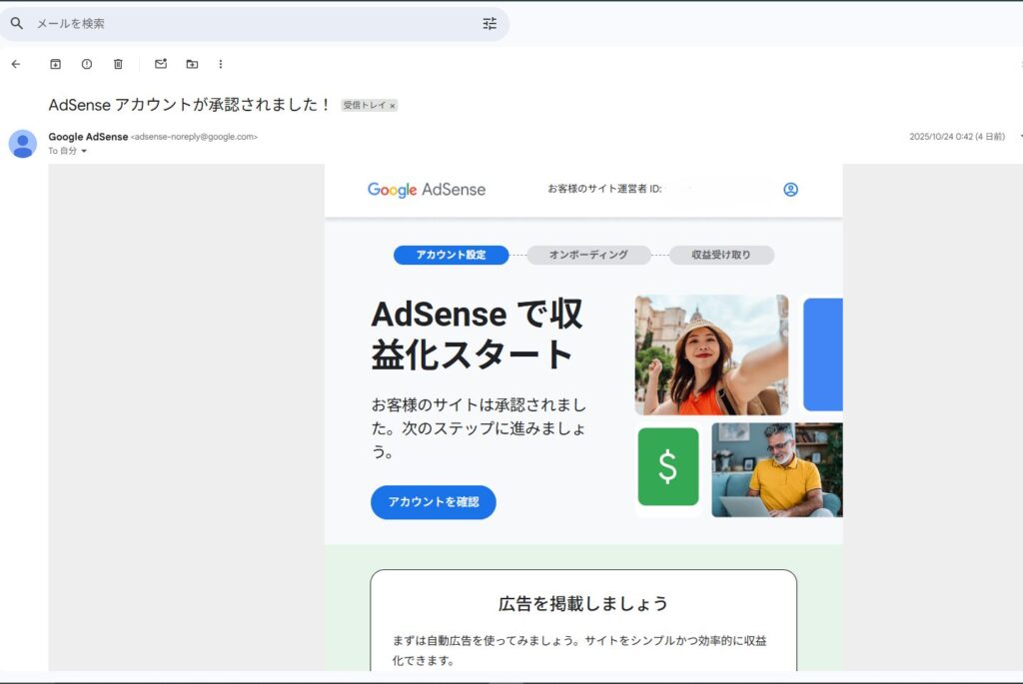1023x684 pixels.
Task: Go back to the inbox list
Action: [x=16, y=64]
